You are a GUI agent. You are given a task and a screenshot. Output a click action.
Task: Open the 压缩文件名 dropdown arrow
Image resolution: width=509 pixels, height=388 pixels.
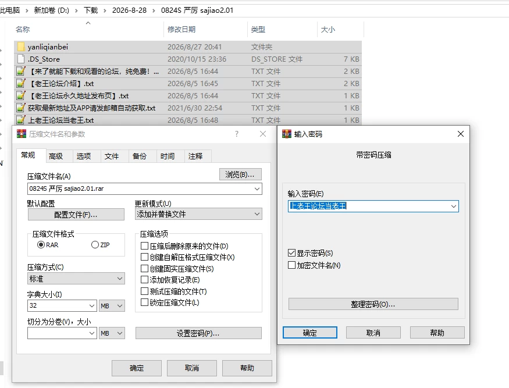257,188
